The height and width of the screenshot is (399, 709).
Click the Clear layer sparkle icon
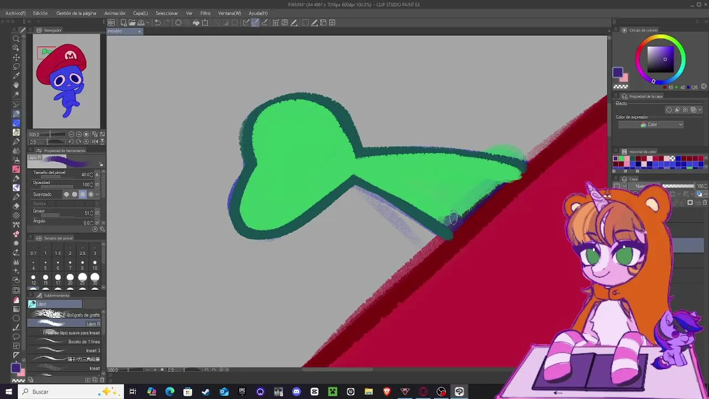[x=178, y=23]
